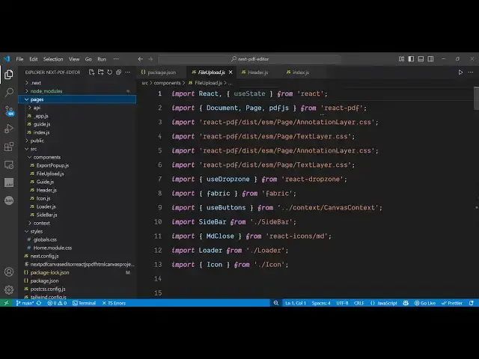Click New File icon in Explorer header
This screenshot has width=479, height=359.
91,73
